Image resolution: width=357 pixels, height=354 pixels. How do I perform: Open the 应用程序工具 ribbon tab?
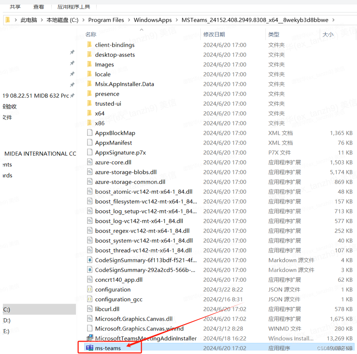74,7
